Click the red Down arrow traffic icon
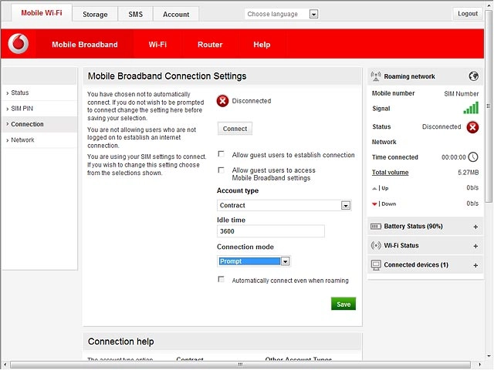The height and width of the screenshot is (370, 494). pos(374,204)
